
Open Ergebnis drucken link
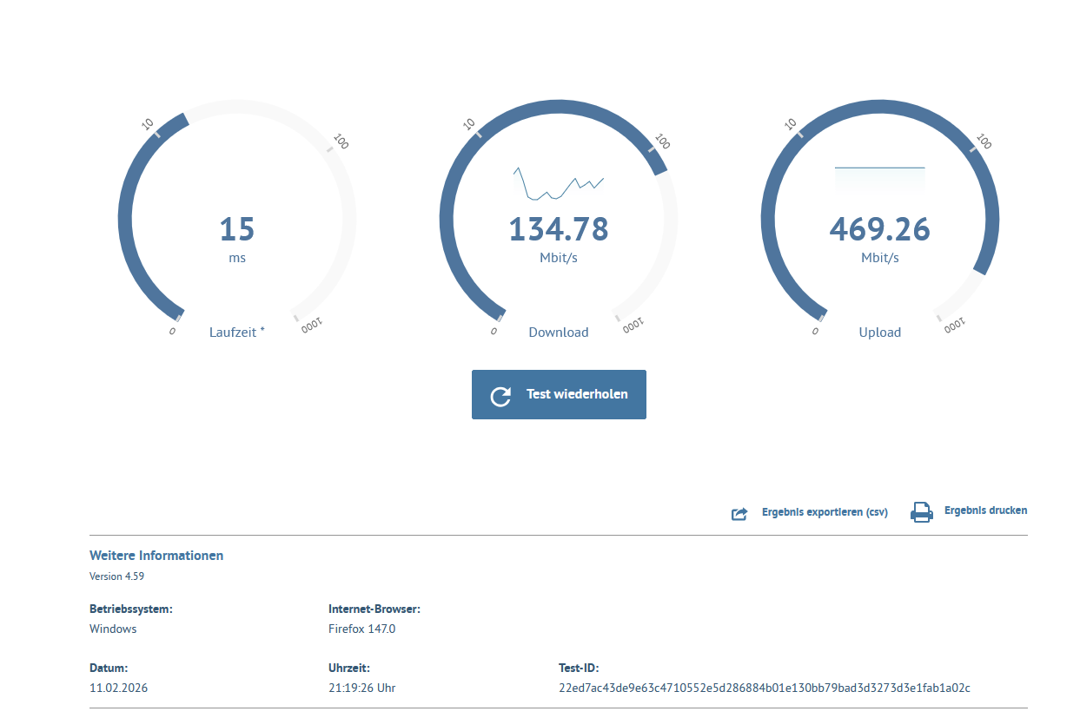click(985, 511)
